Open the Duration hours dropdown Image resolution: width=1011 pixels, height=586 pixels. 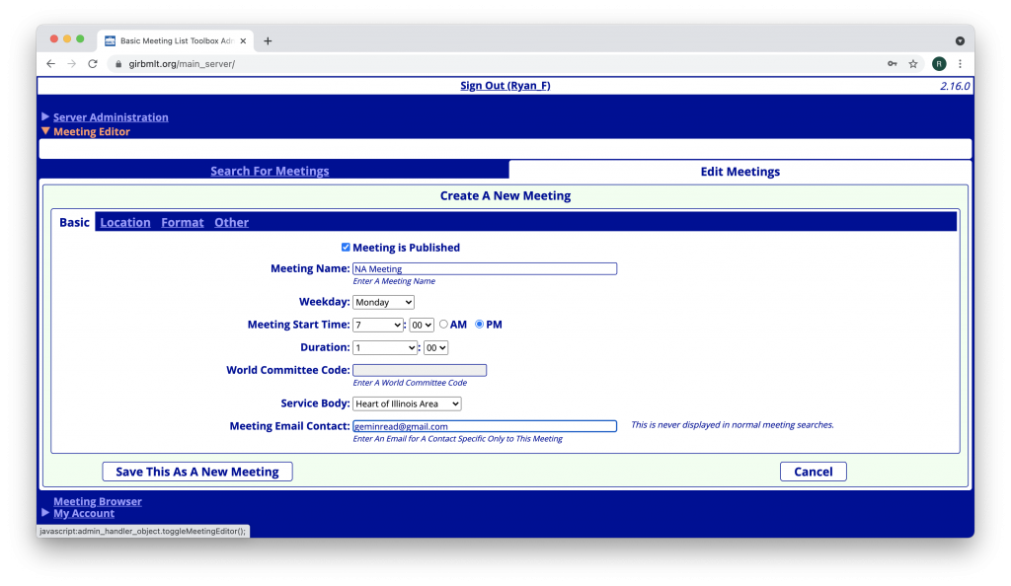tap(385, 347)
